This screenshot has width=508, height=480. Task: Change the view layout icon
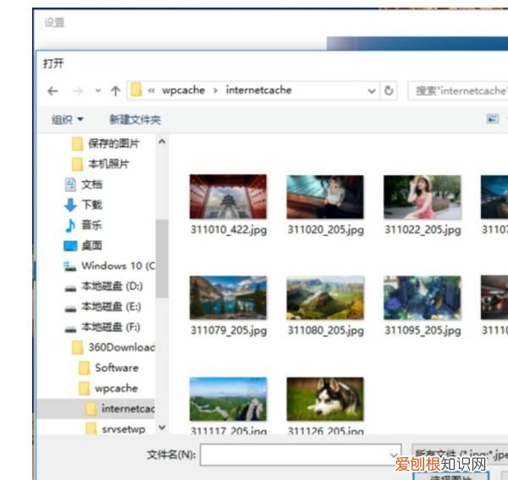tap(493, 119)
